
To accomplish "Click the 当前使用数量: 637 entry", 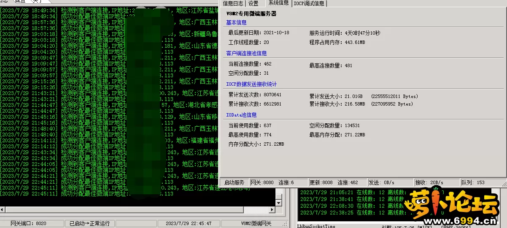I will 250,125.
